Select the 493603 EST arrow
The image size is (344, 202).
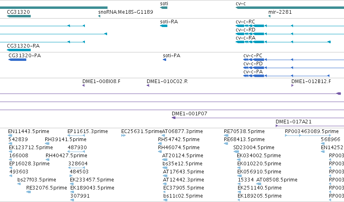11,176
